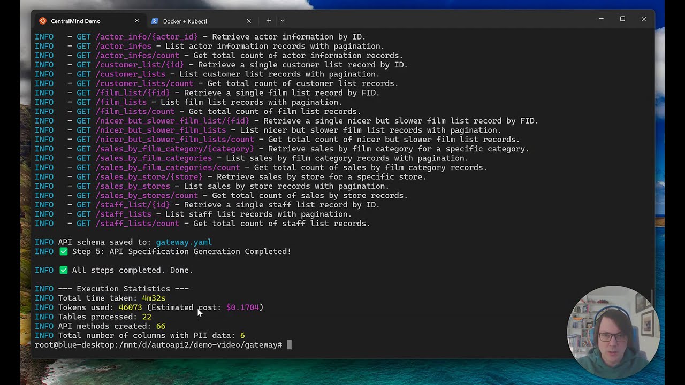685x385 pixels.
Task: Maximize the terminal window
Action: pos(622,19)
